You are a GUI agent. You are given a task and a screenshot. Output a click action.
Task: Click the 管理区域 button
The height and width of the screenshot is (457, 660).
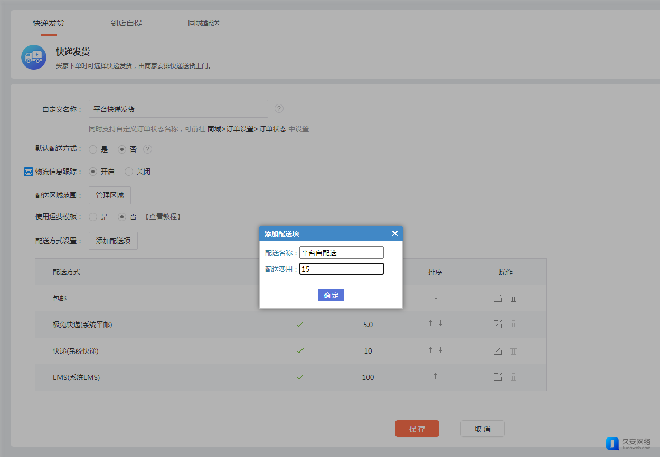pyautogui.click(x=110, y=195)
